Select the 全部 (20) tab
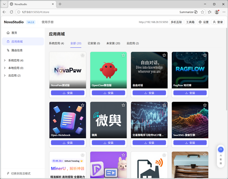The image size is (228, 179). (x=76, y=44)
